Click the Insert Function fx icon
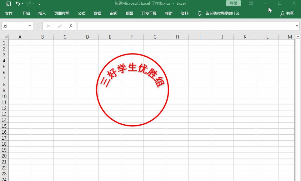The height and width of the screenshot is (181, 301). [71, 26]
